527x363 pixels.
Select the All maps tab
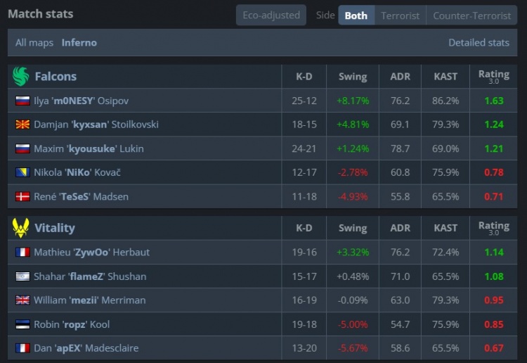coord(34,42)
